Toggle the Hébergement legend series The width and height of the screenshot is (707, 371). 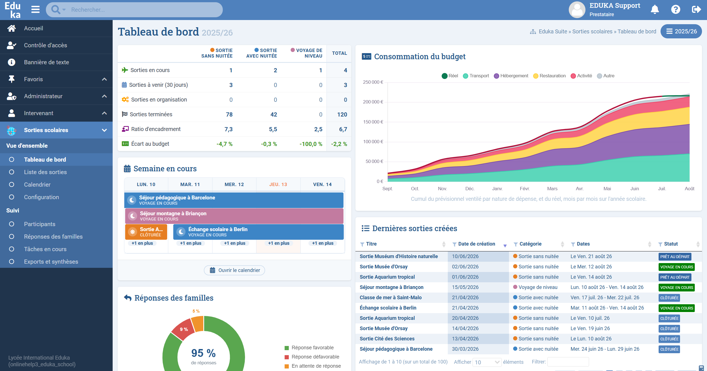point(511,76)
